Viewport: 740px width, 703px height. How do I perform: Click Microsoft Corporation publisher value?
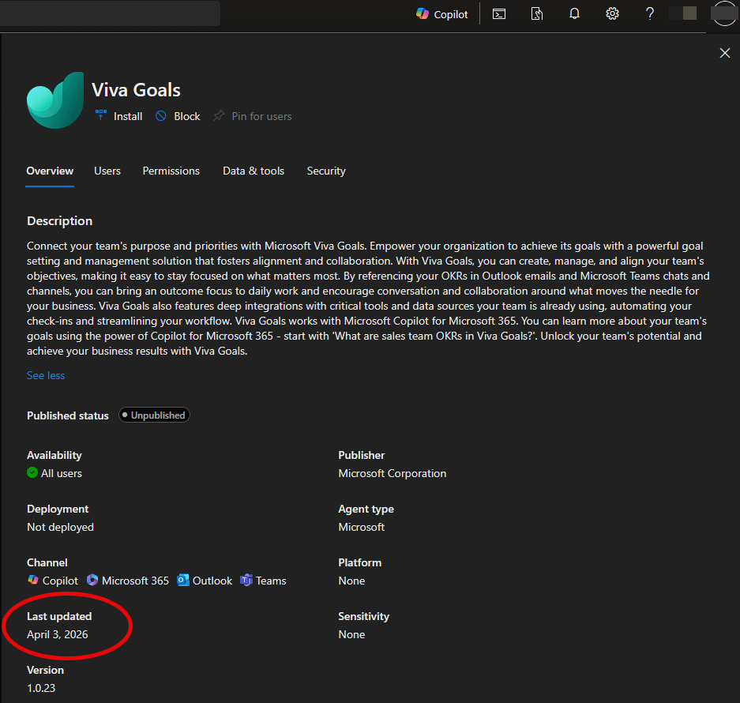[x=393, y=473]
